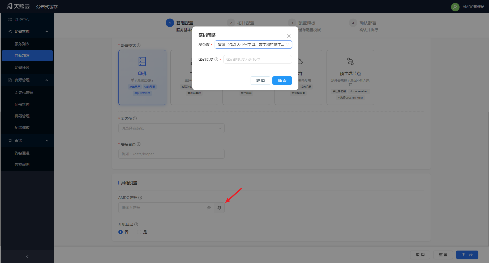Screen dimensions: 489x263
Task: Click the 天燕云 logo icon
Action: [x=9, y=6]
